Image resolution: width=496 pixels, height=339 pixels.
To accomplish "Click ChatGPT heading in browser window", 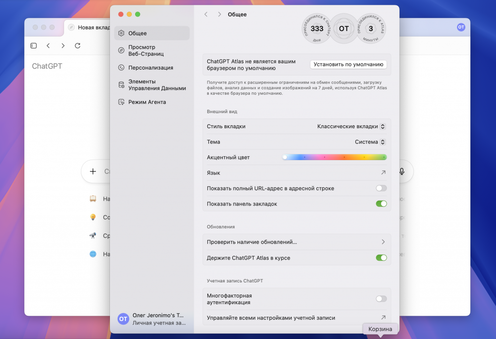I will tap(47, 66).
